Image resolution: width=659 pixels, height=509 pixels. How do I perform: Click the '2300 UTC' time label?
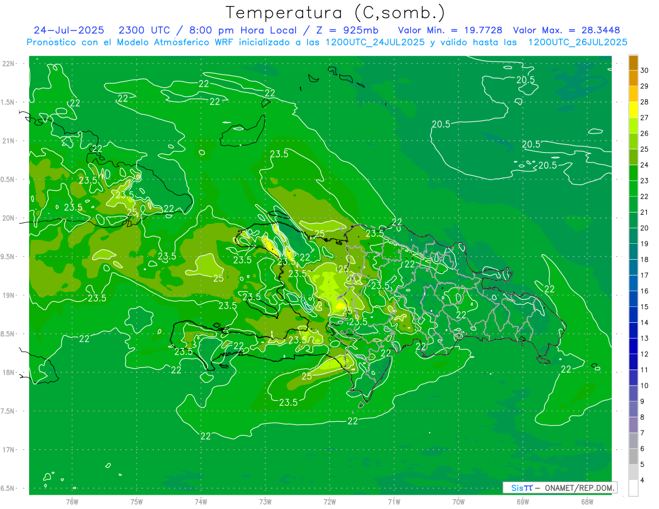145,30
